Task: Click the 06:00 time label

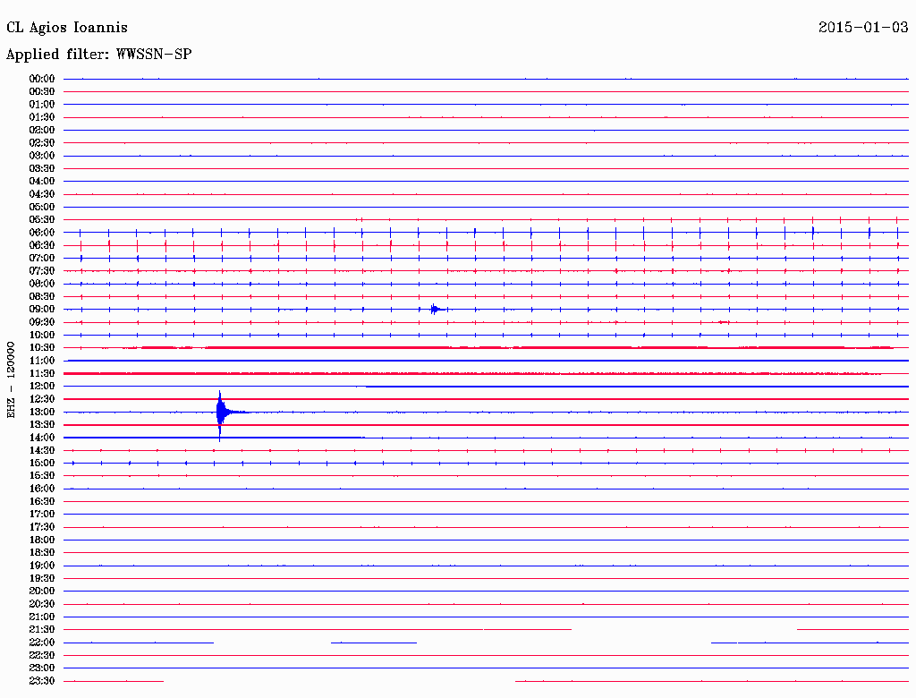Action: click(x=42, y=232)
